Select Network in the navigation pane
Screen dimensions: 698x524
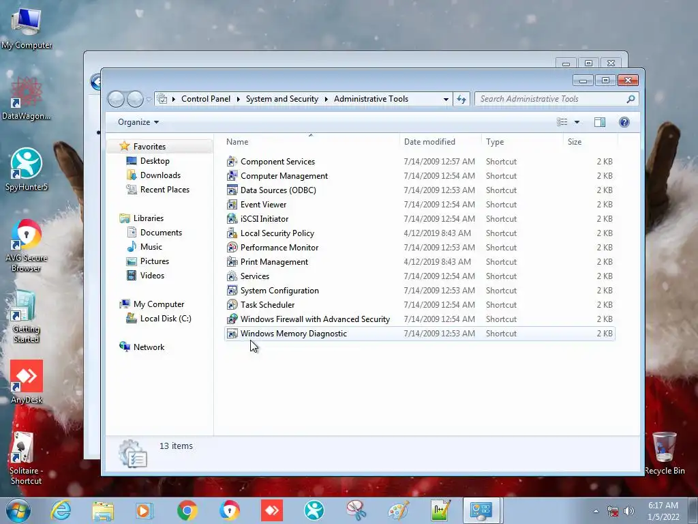(x=149, y=347)
